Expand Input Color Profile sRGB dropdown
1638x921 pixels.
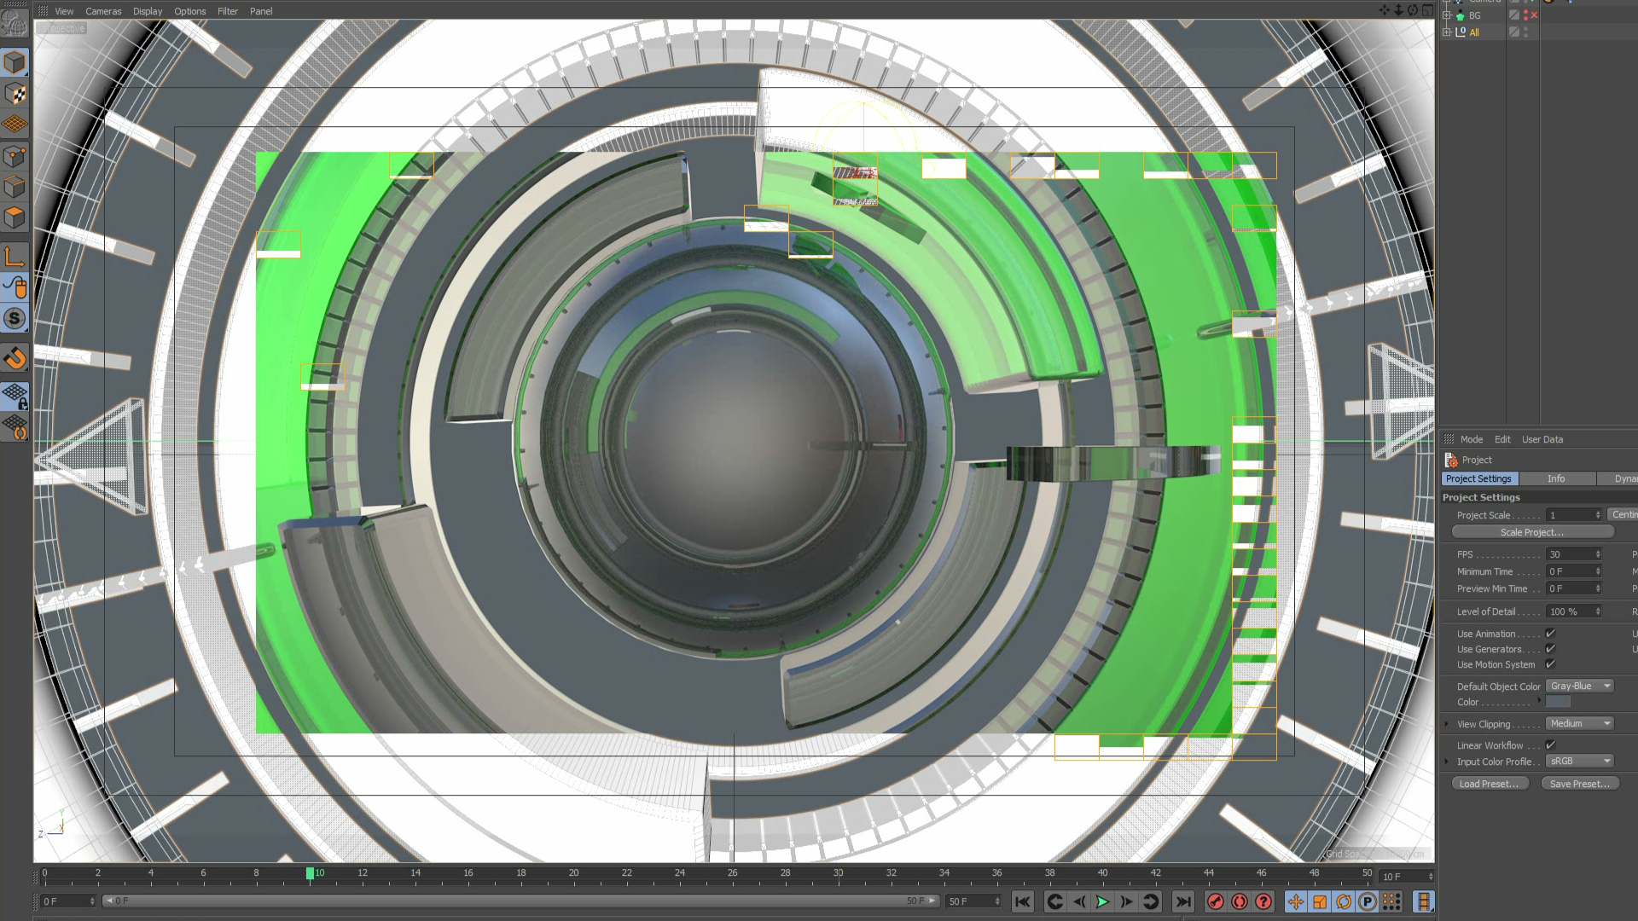click(x=1579, y=762)
